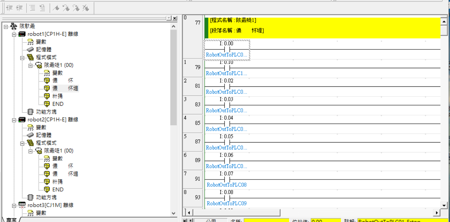Open the memory chip icon under robot1
Image resolution: width=450 pixels, height=222 pixels.
30,49
